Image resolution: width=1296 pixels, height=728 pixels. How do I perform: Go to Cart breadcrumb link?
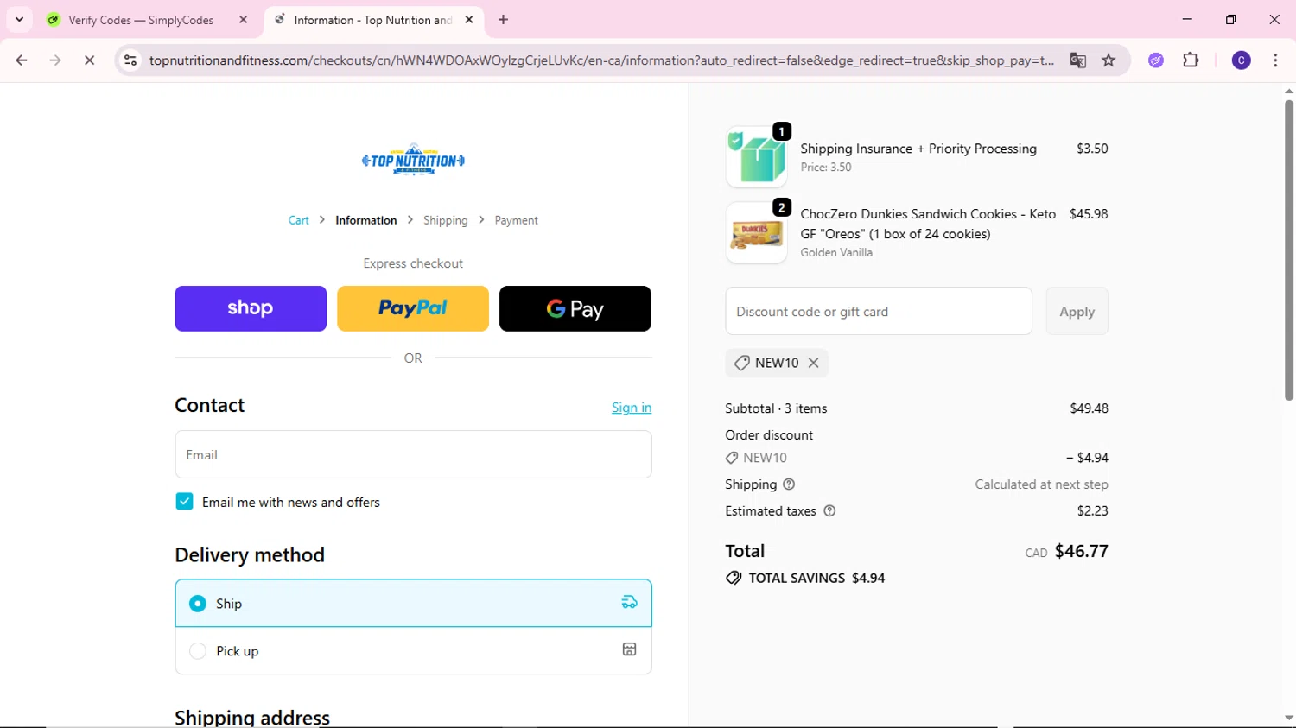tap(298, 220)
